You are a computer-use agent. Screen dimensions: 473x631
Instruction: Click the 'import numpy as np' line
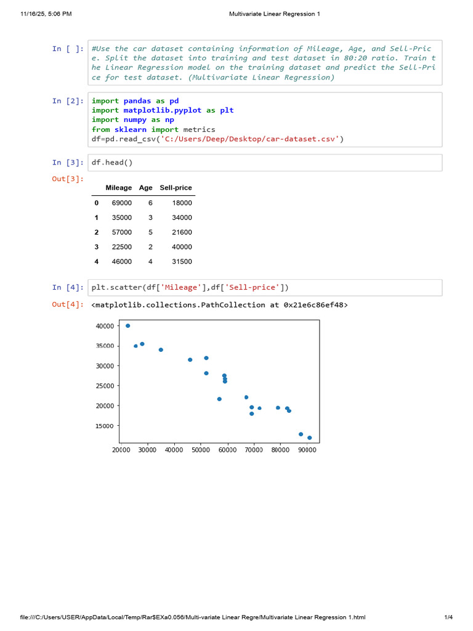coord(133,120)
